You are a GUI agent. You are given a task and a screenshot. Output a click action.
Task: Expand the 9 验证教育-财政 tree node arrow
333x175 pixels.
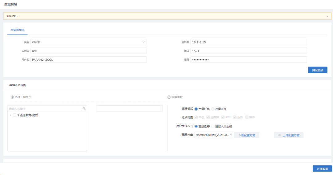pos(10,115)
